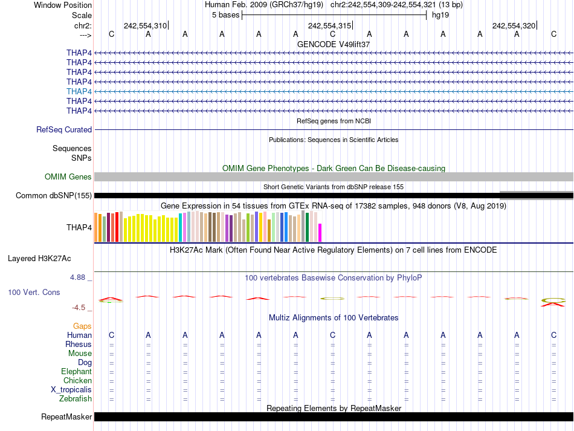Viewport: 574px width, 431px height.
Task: Click the orange Gaps label
Action: (x=82, y=326)
